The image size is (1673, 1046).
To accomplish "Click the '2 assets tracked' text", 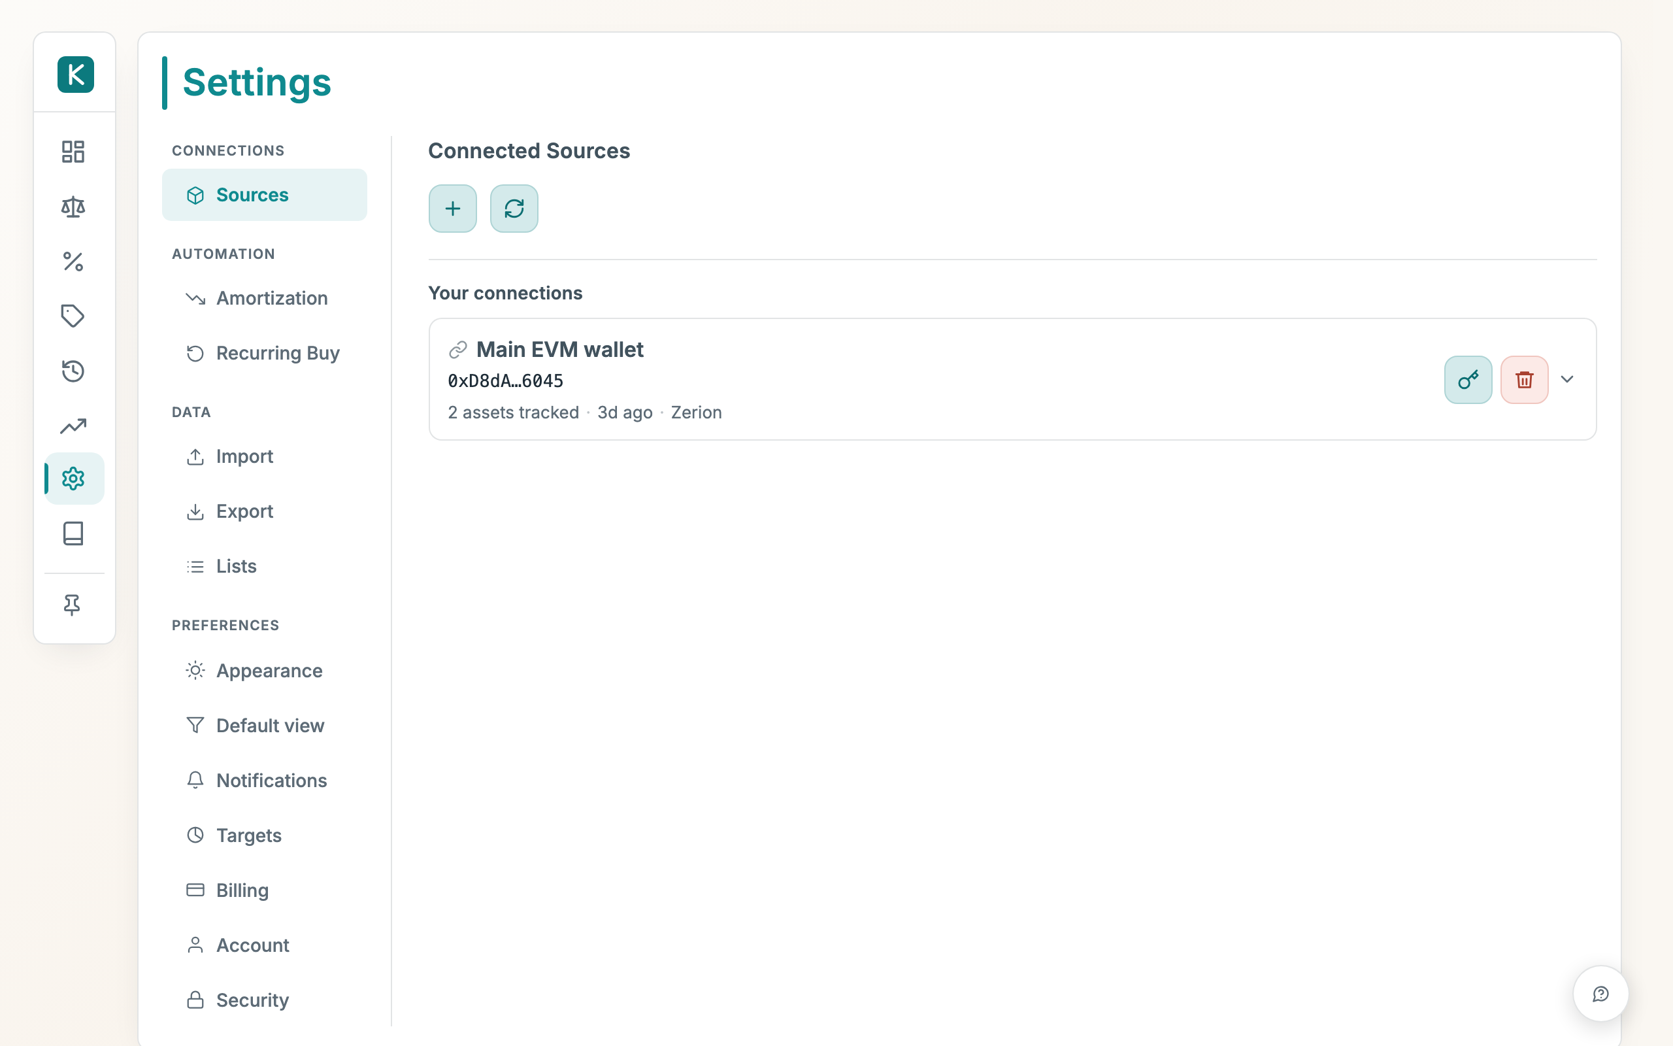I will pyautogui.click(x=513, y=413).
